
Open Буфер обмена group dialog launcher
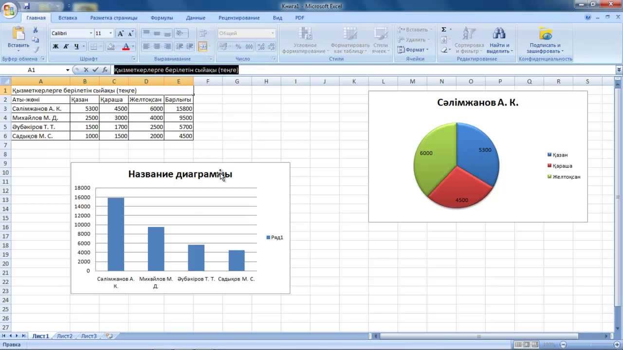[x=43, y=59]
